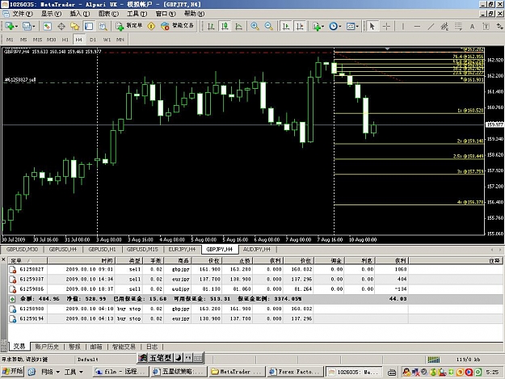Screen dimensions: 505x379
Task: Select the text label 'T' tool
Action: pyautogui.click(x=486, y=27)
